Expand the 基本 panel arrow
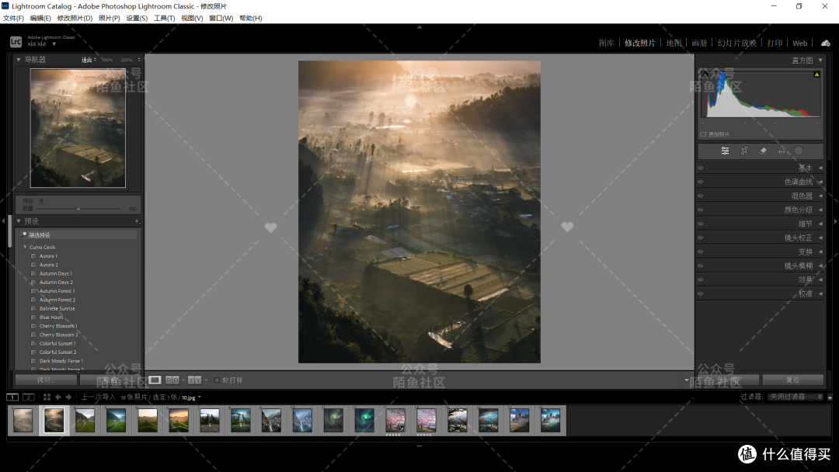The image size is (839, 472). (x=820, y=168)
